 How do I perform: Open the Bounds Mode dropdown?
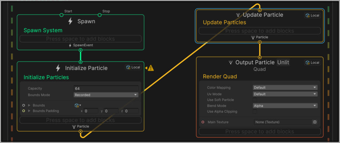(x=106, y=95)
